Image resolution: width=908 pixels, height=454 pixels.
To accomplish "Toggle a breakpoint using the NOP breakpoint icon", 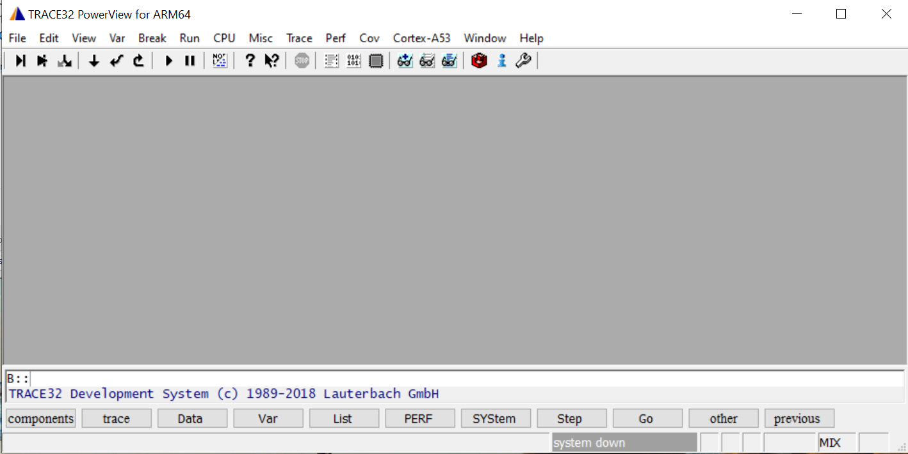I will pyautogui.click(x=219, y=60).
